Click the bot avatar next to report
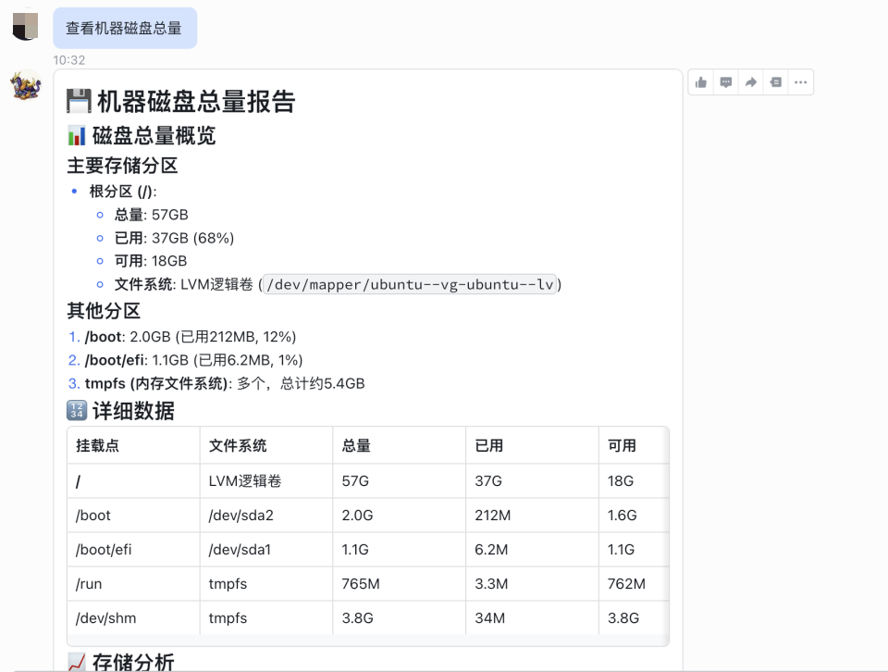 coord(26,85)
